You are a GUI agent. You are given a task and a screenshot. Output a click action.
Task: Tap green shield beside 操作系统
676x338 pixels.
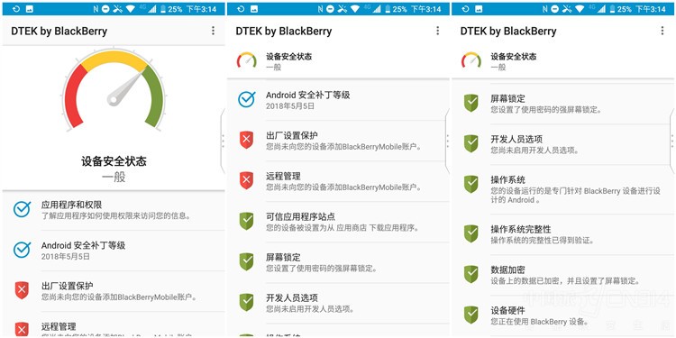click(x=471, y=184)
